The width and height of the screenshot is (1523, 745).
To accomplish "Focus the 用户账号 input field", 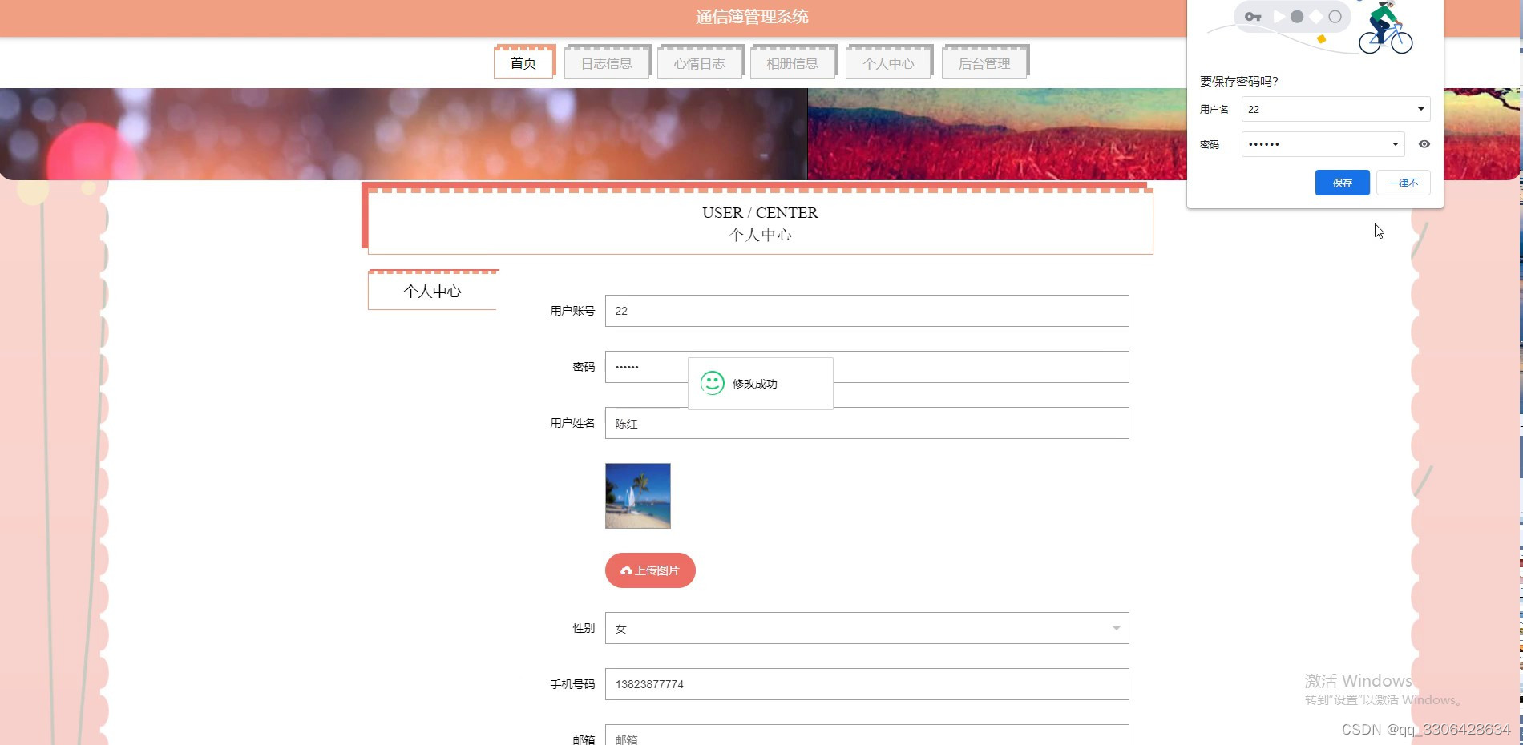I will [867, 311].
